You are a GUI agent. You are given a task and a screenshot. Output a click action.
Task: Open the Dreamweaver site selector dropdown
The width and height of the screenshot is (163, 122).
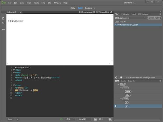tap(144, 18)
